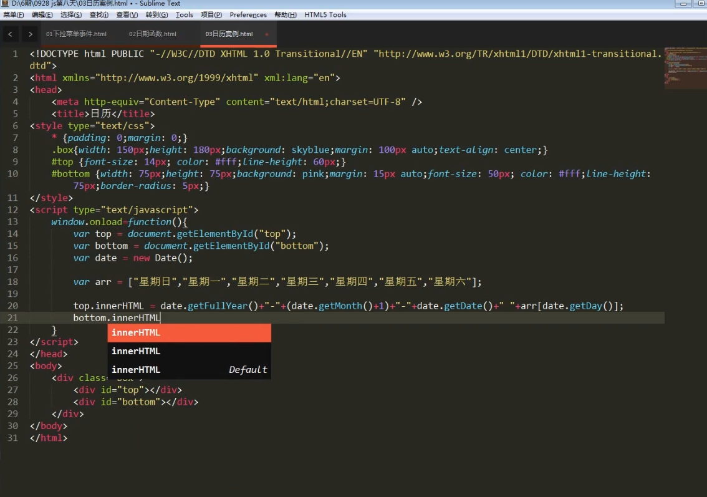Click line number 13 in gutter

pos(12,222)
